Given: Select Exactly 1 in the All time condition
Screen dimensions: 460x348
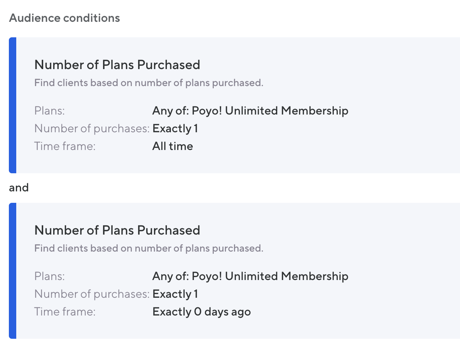Looking at the screenshot, I should coord(175,129).
